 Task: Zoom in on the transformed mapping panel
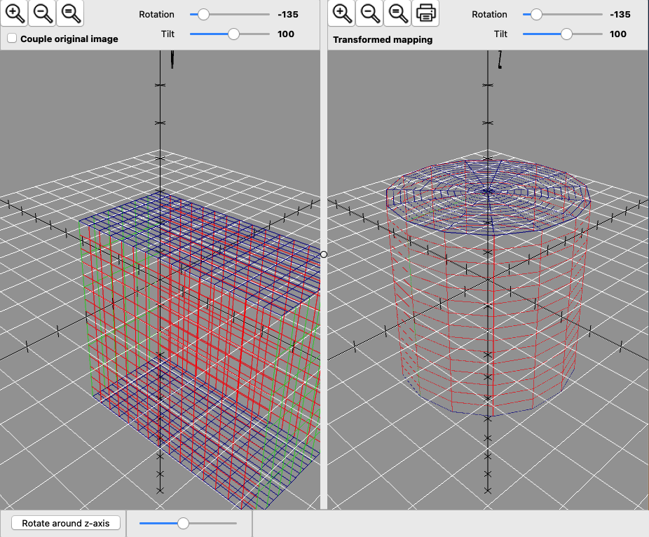coord(341,13)
